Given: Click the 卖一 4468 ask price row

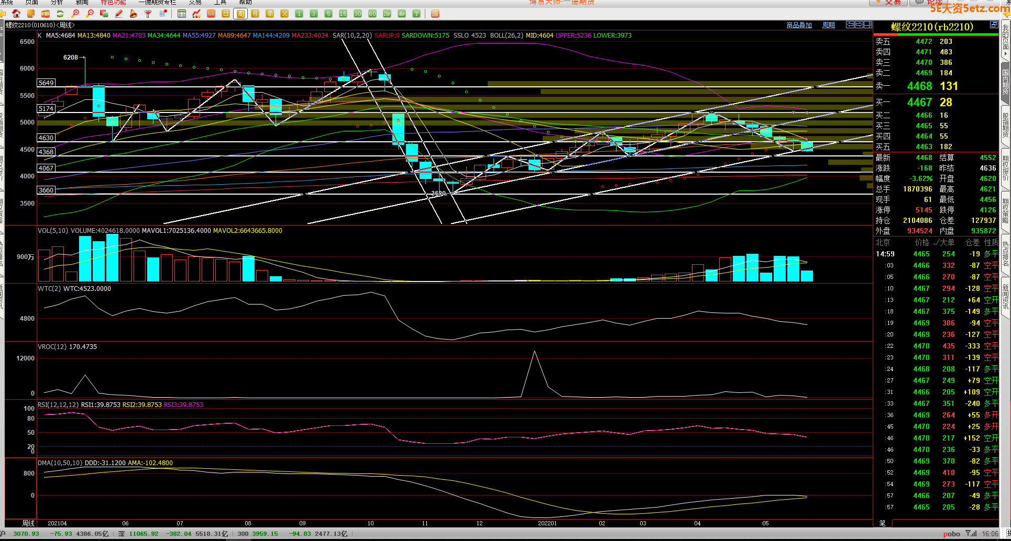Looking at the screenshot, I should pyautogui.click(x=936, y=86).
